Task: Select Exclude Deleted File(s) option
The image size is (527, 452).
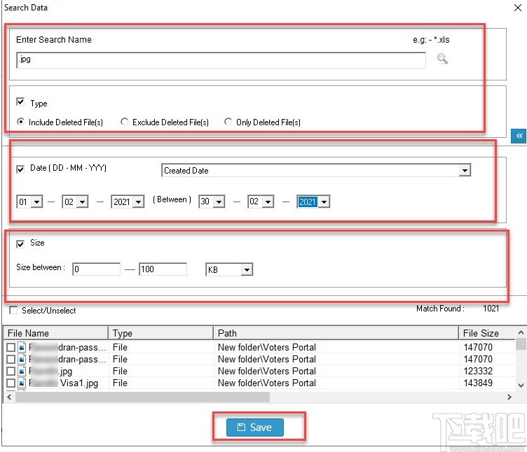Action: (124, 122)
